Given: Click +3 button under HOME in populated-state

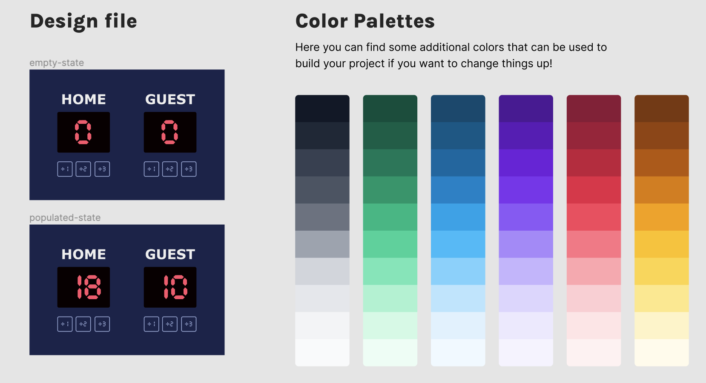Looking at the screenshot, I should tap(102, 324).
